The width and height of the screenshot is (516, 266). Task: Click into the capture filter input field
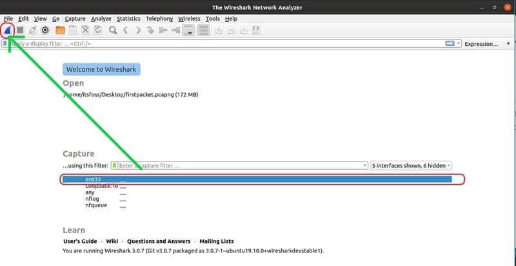[x=239, y=165]
